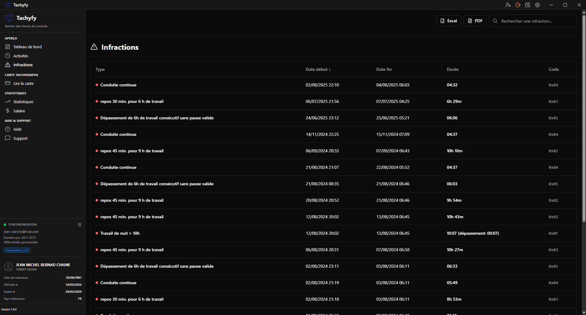Screen dimensions: 586x315
Task: Open Statistiques using the chart icon
Action: [x=8, y=102]
